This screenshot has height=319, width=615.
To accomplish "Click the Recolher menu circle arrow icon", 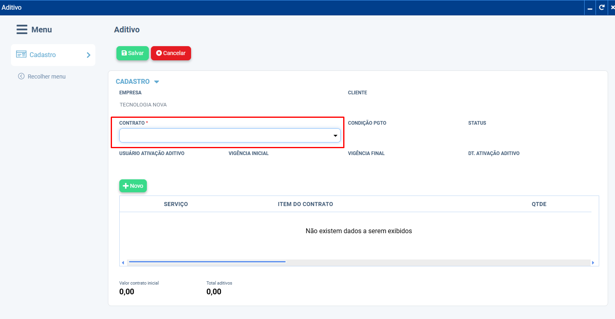I will point(21,76).
